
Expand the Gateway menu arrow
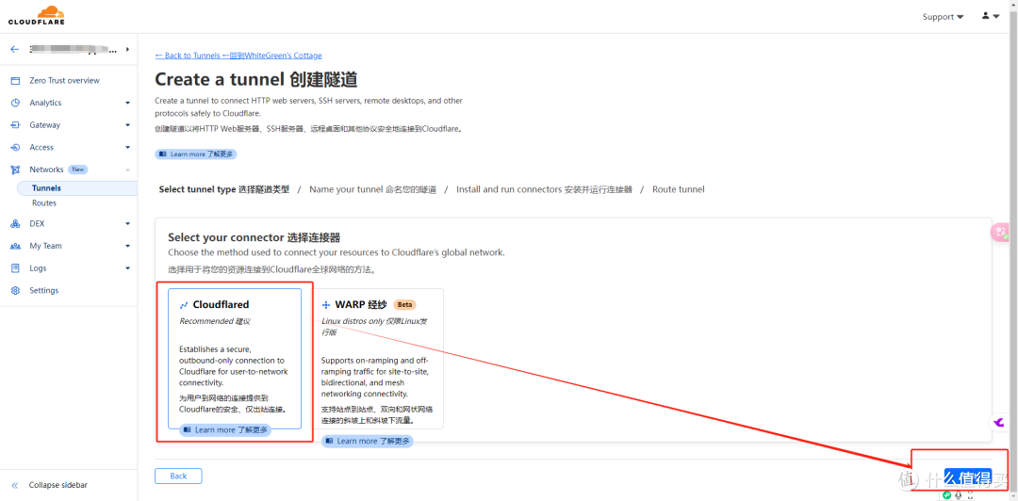[x=127, y=125]
